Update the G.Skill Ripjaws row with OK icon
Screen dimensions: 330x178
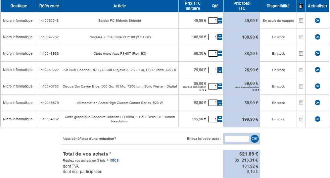click(x=317, y=70)
